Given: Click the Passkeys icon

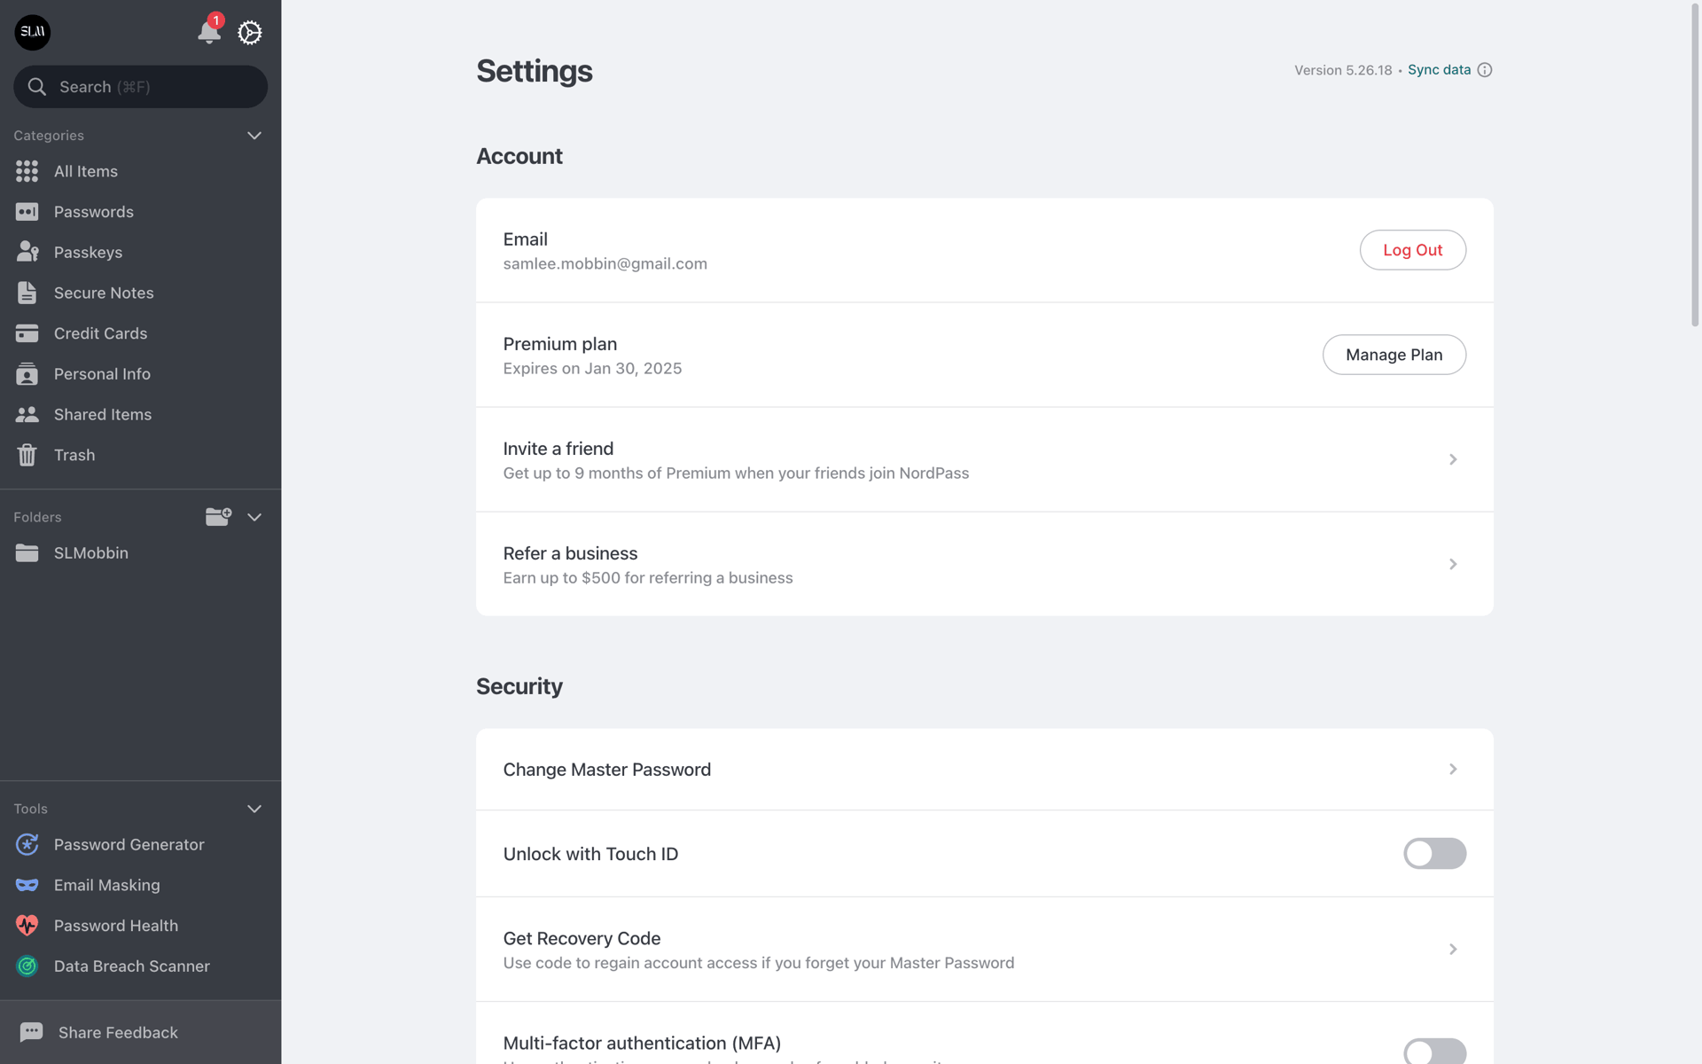Looking at the screenshot, I should [x=27, y=252].
